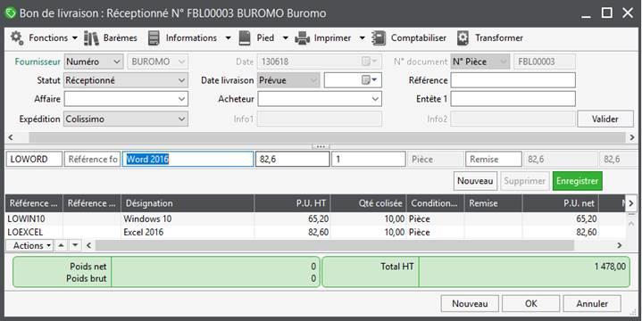642x321 pixels.
Task: Click the Annuler button
Action: pos(592,303)
